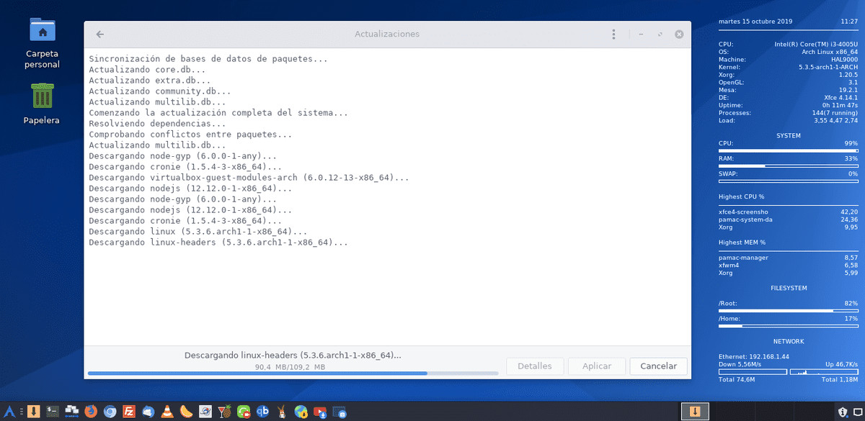The height and width of the screenshot is (421, 865).
Task: Open the terminal launcher in the taskbar
Action: tap(53, 412)
